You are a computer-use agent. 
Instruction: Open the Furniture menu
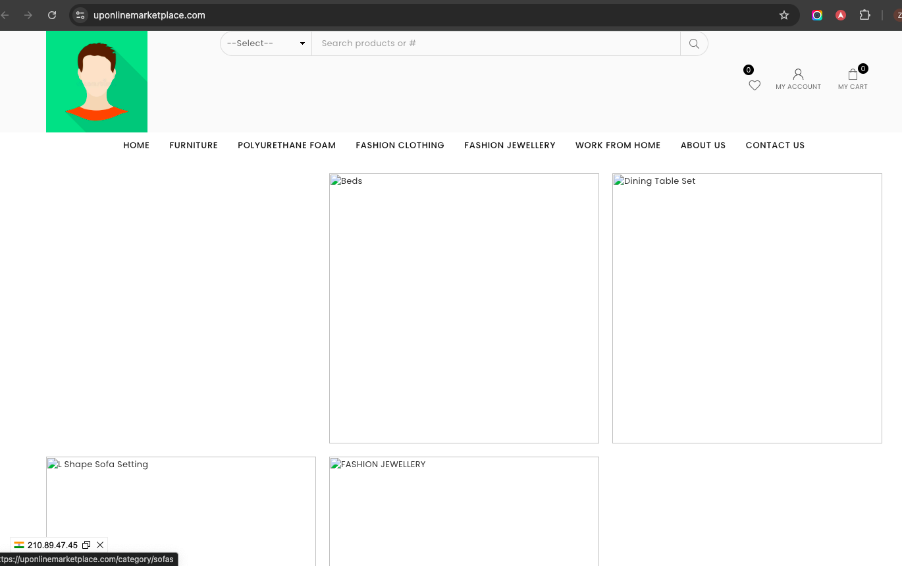pos(194,146)
